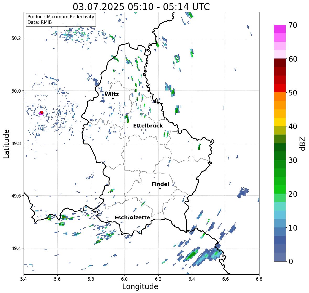Click the yellow colorbar segment near 40
The height and width of the screenshot is (293, 309).
[280, 122]
